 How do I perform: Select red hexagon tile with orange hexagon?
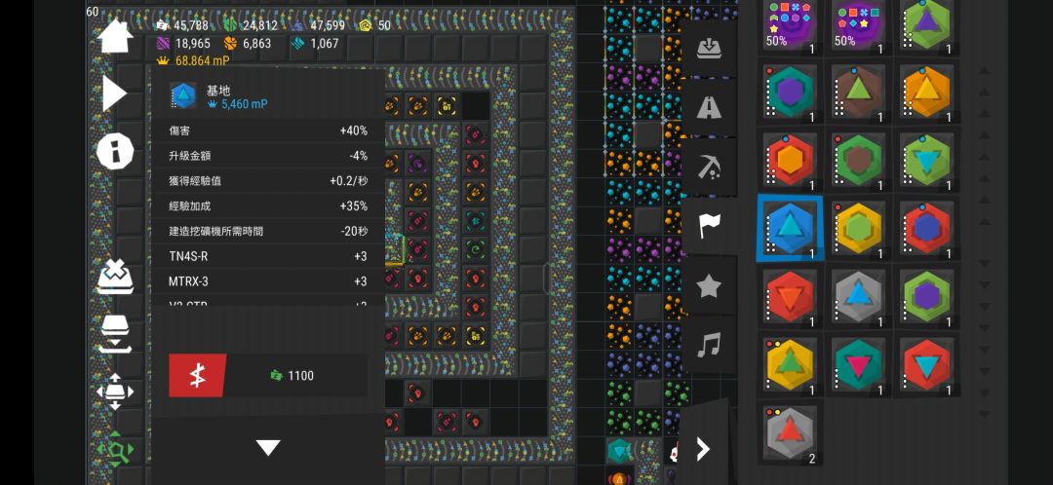coord(790,161)
